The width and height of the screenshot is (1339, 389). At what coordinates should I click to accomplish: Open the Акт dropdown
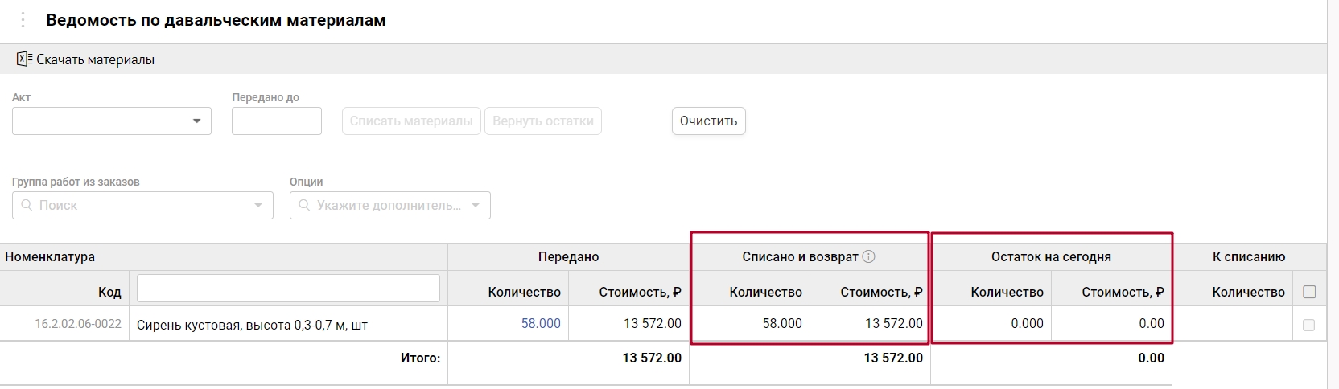(x=196, y=121)
